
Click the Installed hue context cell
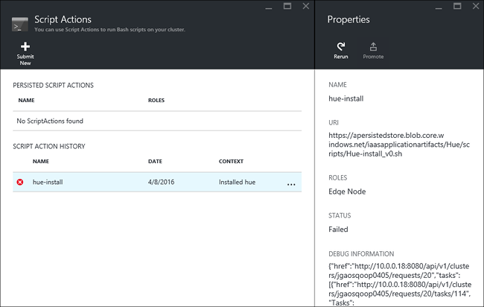pos(237,183)
